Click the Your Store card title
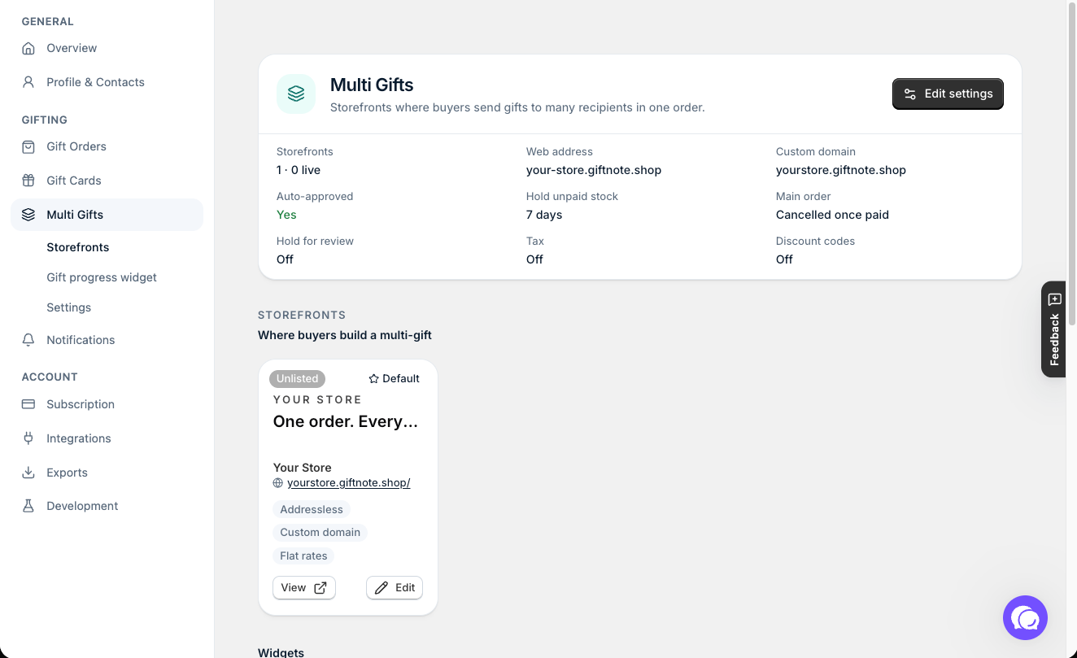Screen dimensions: 1077x658 [x=303, y=468]
